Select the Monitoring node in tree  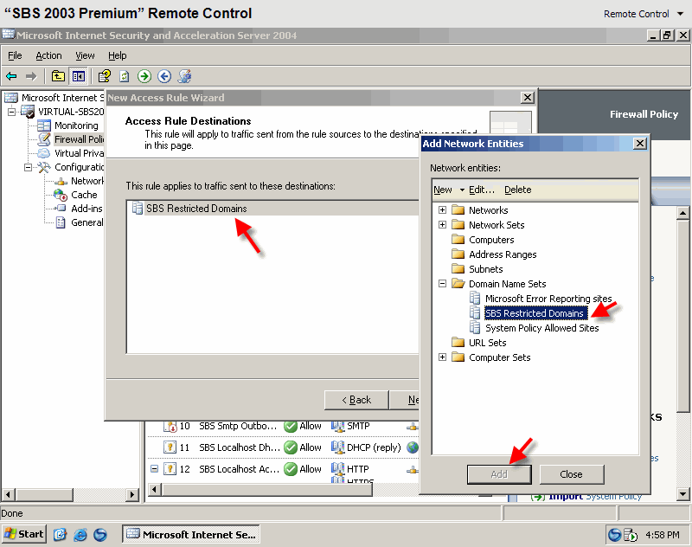point(76,125)
